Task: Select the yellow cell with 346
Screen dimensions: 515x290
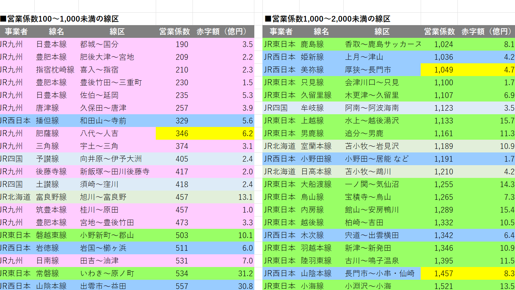Action: point(174,133)
